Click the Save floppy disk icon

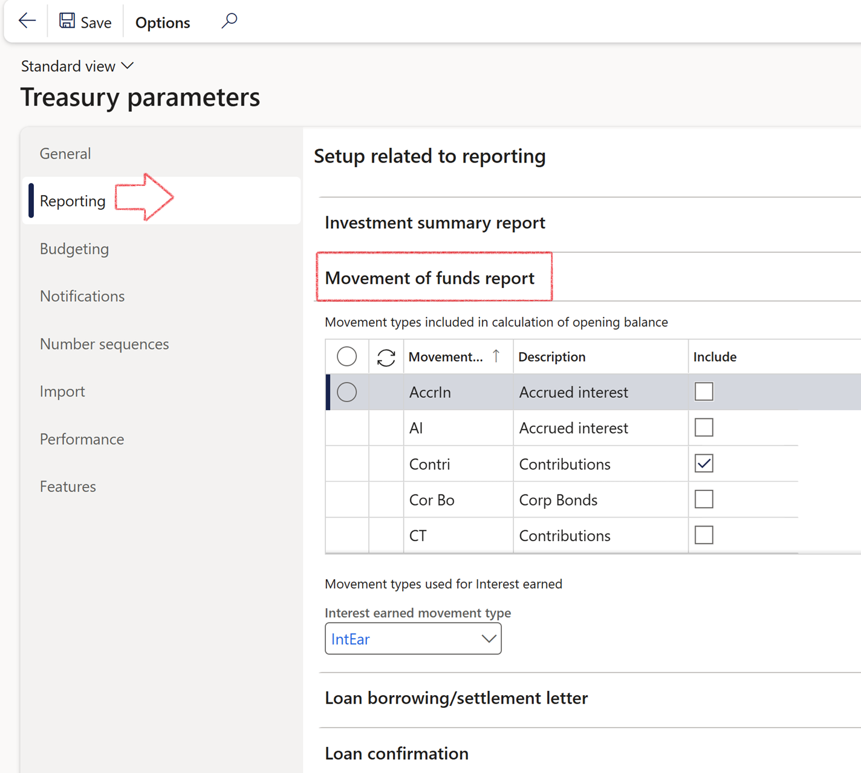[67, 21]
